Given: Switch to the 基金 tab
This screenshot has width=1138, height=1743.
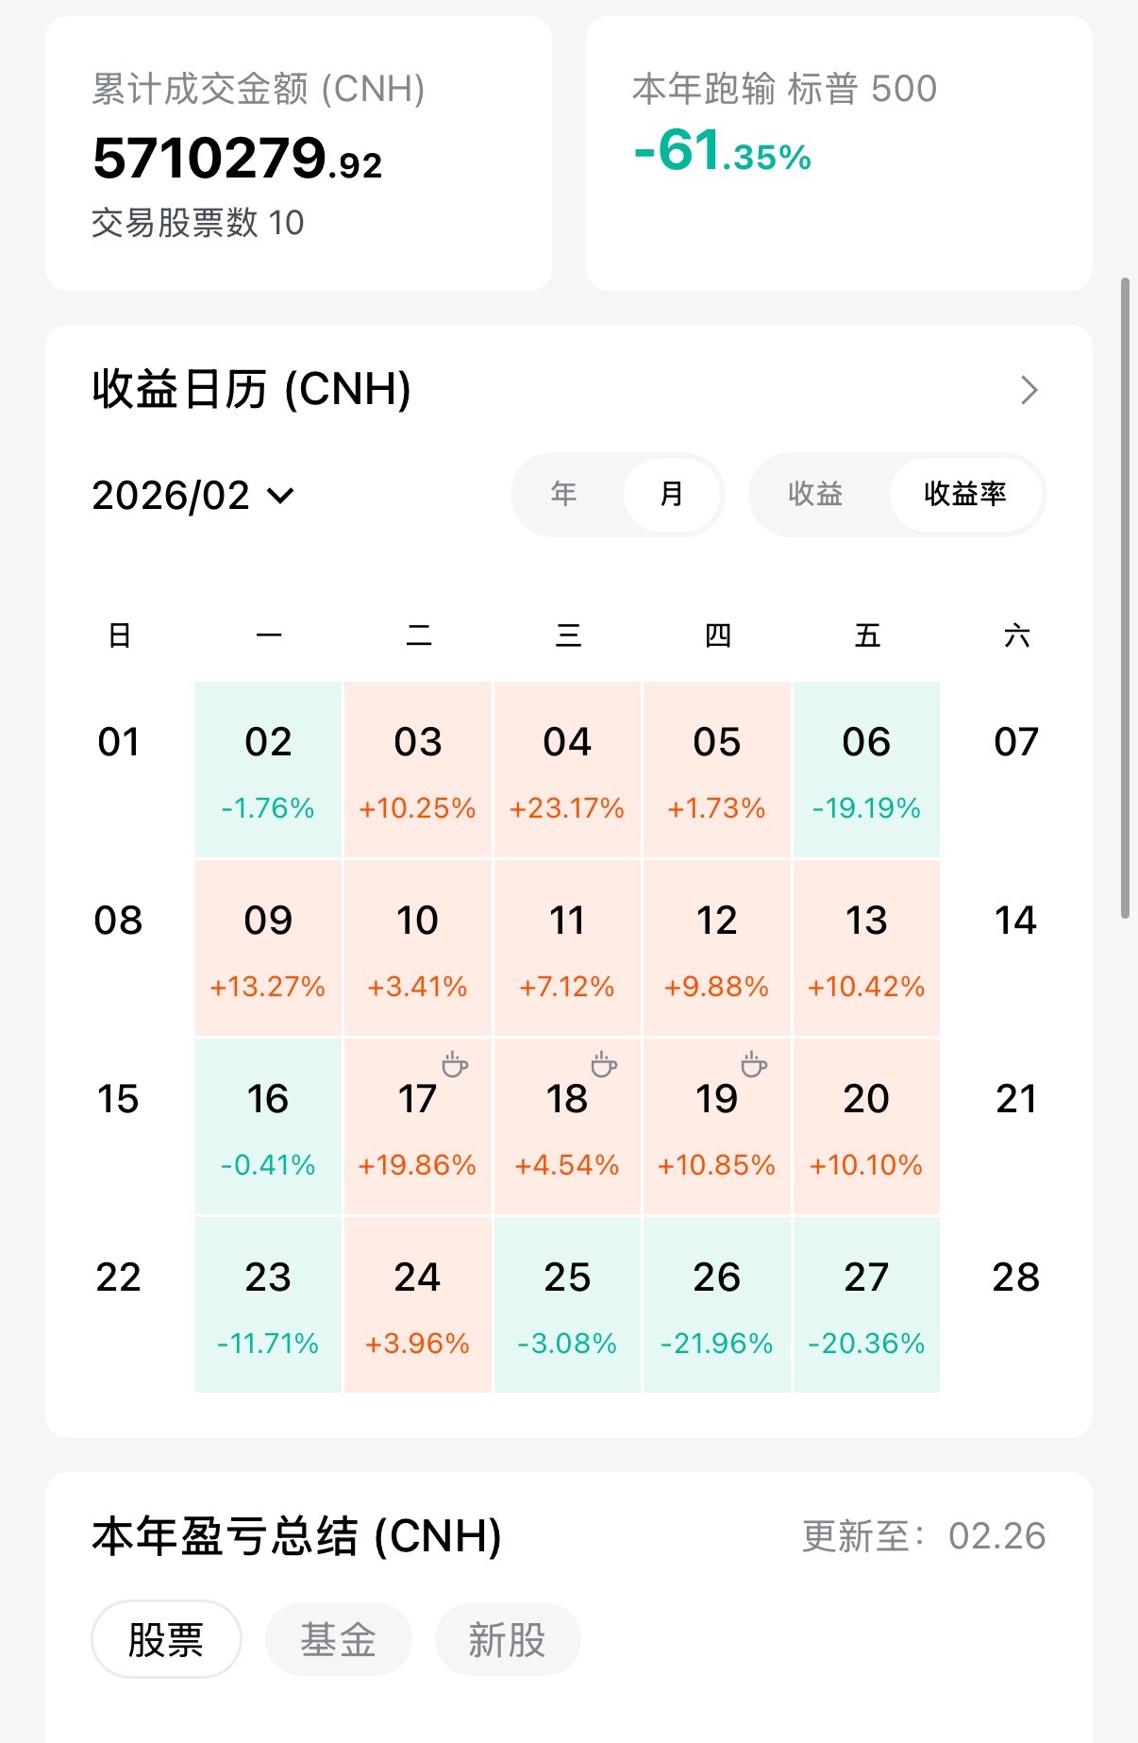Looking at the screenshot, I should (x=338, y=1639).
